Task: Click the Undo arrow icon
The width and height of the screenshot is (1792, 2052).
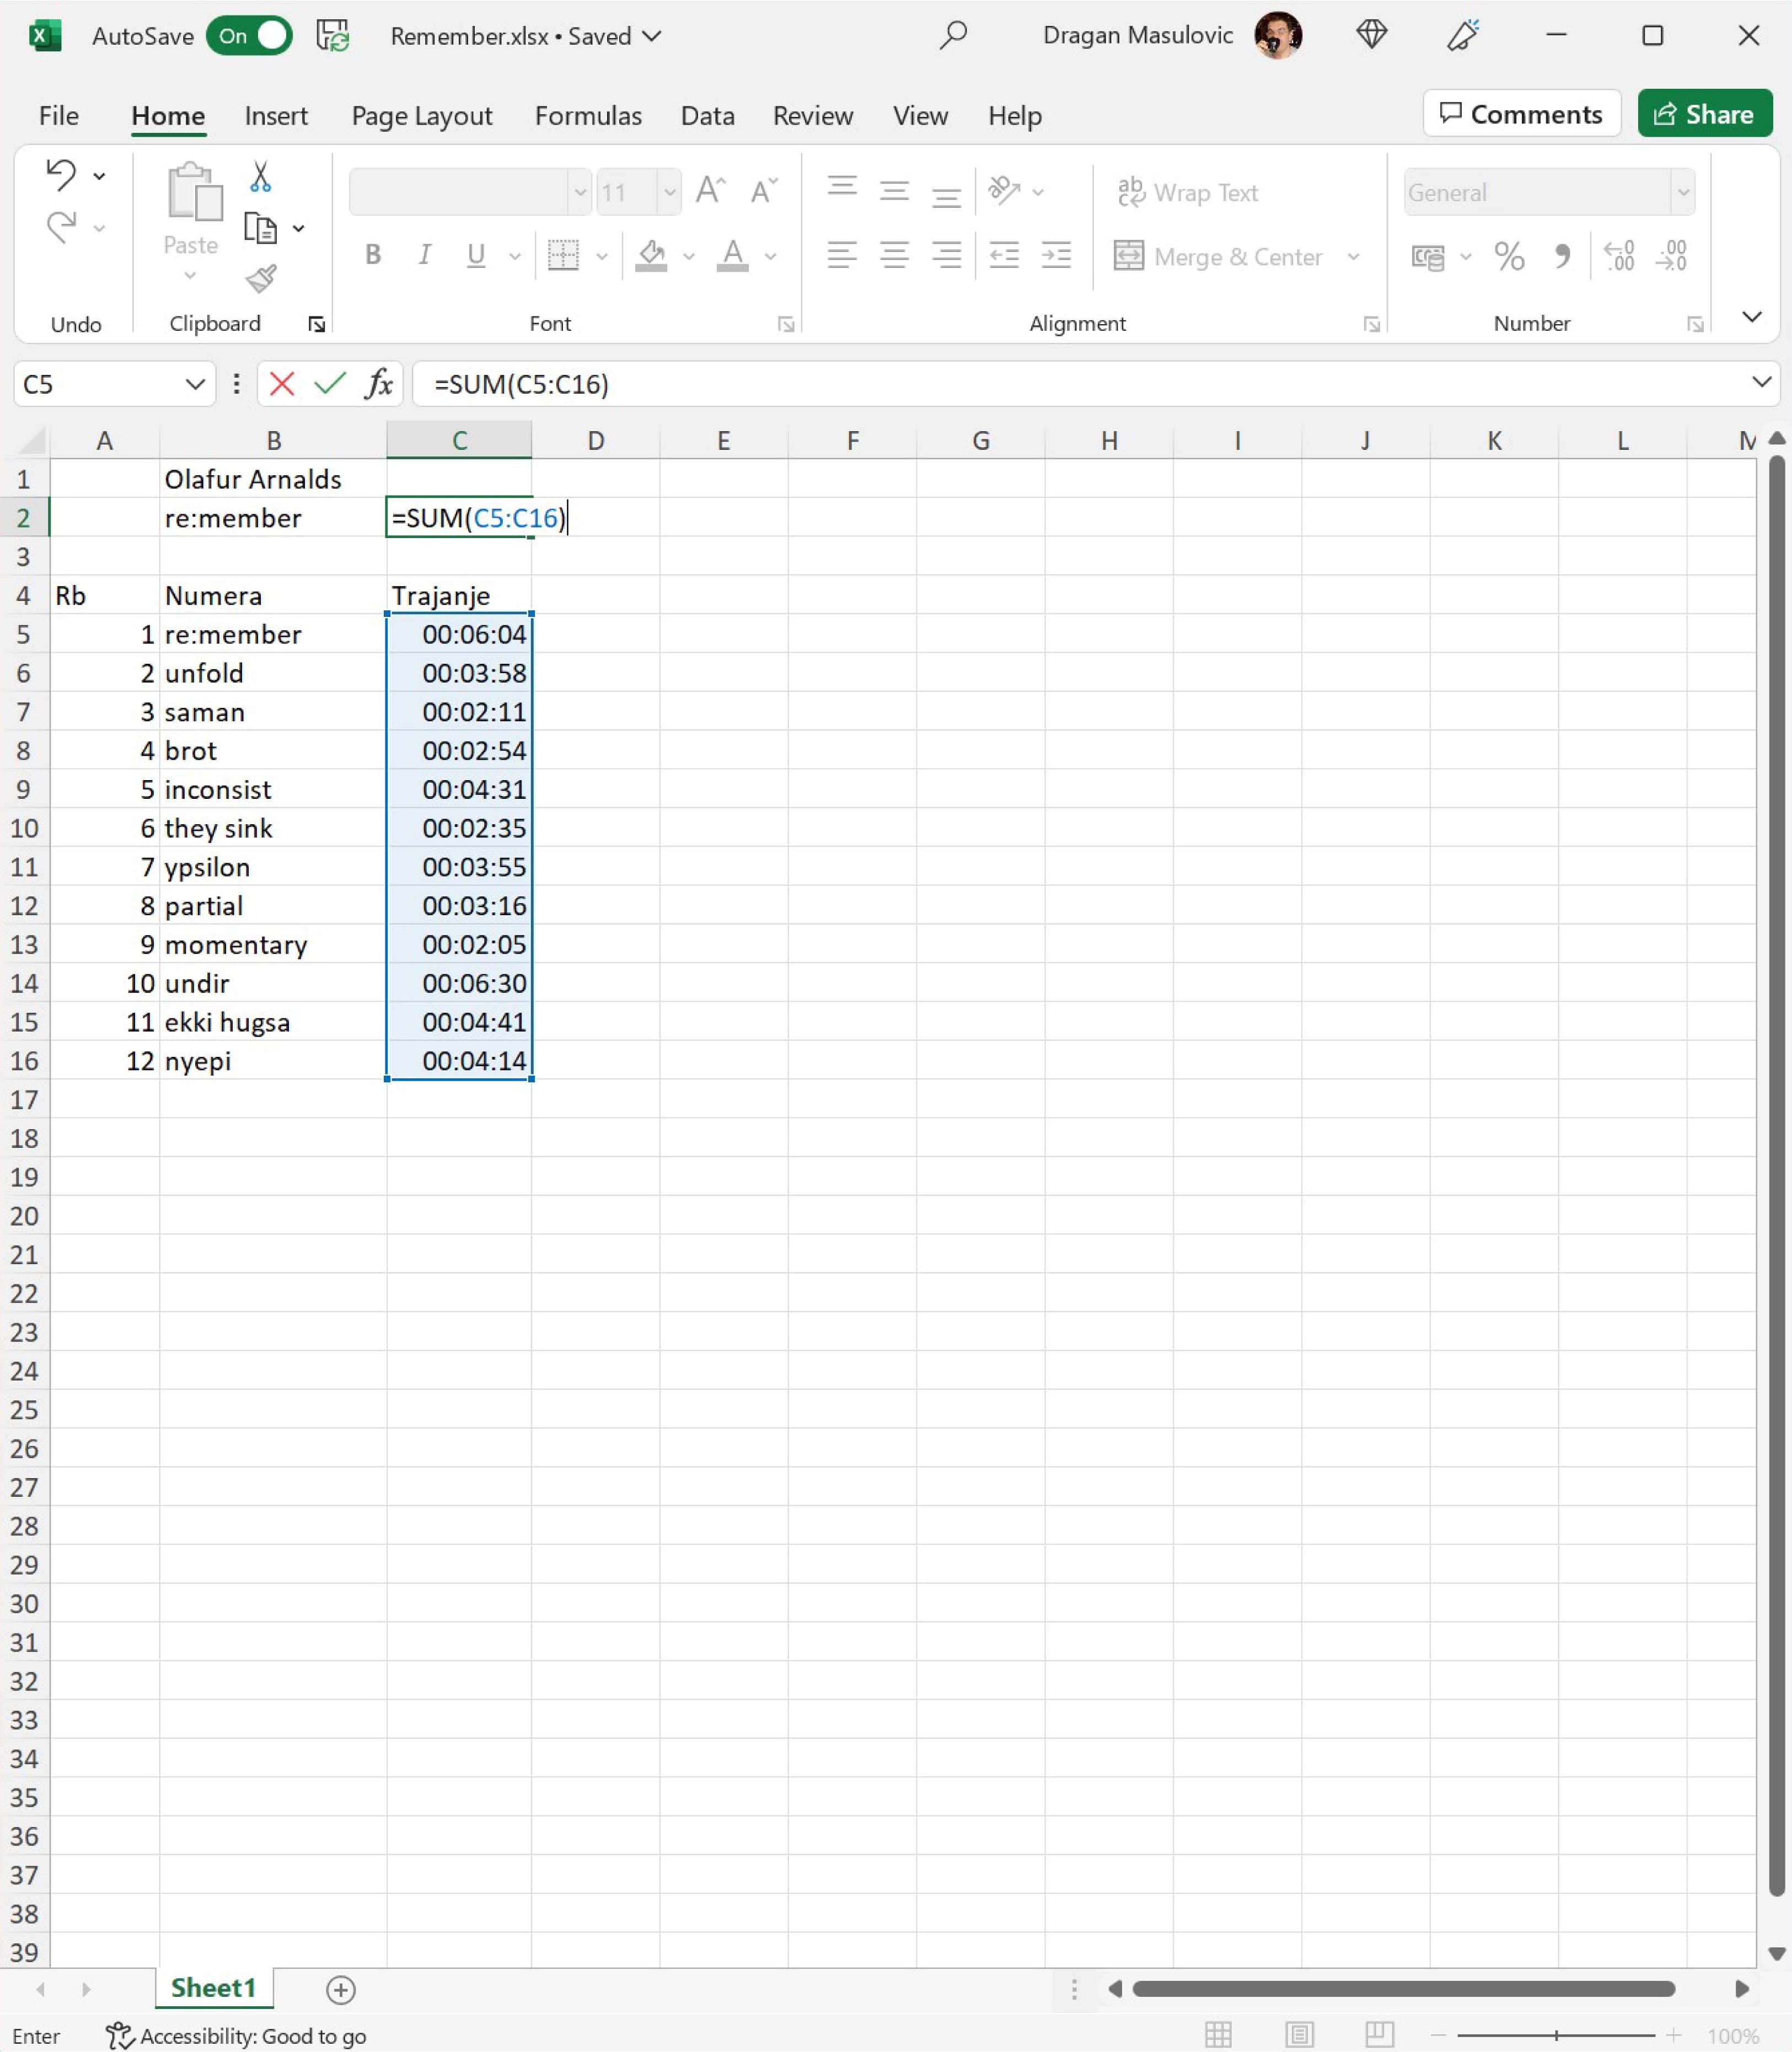Action: pyautogui.click(x=61, y=175)
